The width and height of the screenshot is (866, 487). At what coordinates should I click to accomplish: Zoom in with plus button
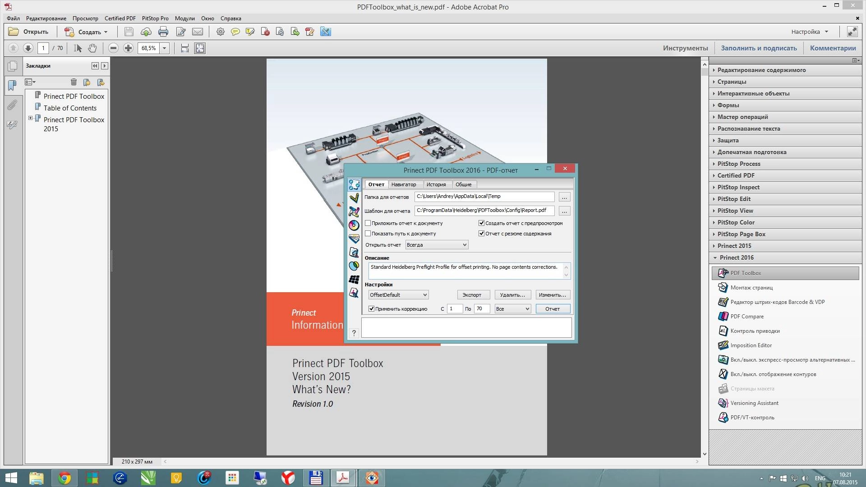pyautogui.click(x=128, y=48)
